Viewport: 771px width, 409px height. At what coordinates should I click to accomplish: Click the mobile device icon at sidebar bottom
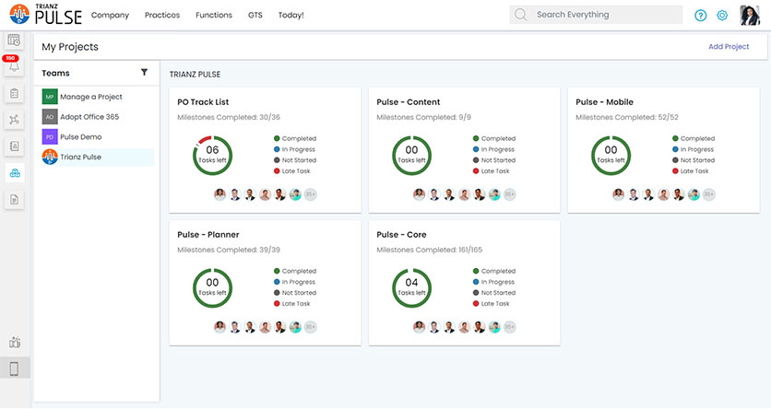click(14, 368)
